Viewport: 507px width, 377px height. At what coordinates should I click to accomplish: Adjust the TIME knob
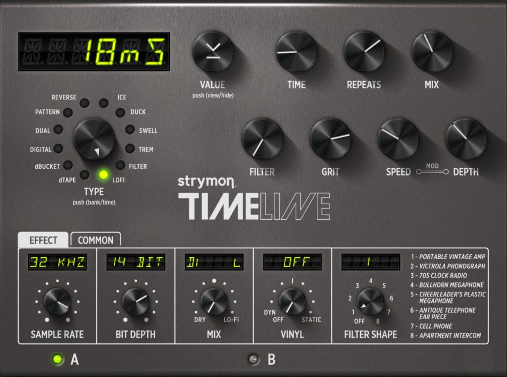point(296,50)
